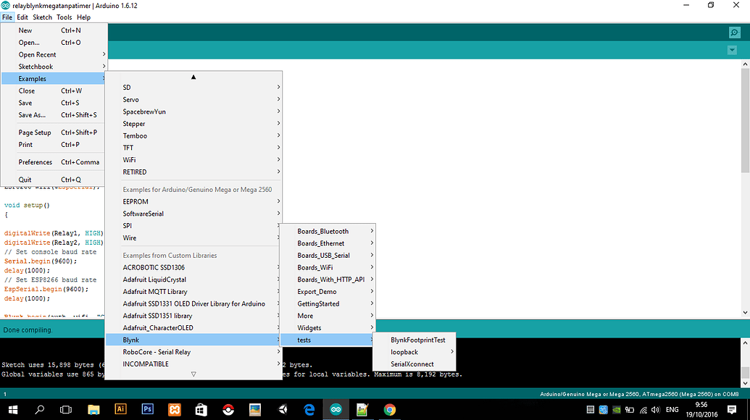Open File Explorer from the taskbar
750x420 pixels.
point(94,409)
